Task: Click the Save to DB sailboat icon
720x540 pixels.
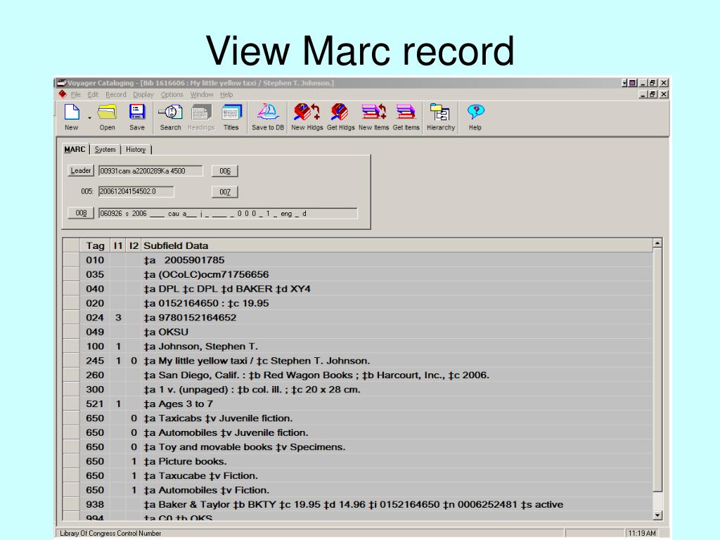Action: (268, 112)
